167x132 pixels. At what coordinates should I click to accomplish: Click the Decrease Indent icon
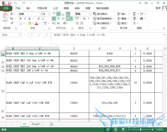[54, 23]
